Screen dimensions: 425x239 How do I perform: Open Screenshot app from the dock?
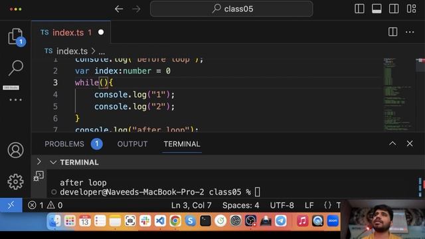point(130,221)
